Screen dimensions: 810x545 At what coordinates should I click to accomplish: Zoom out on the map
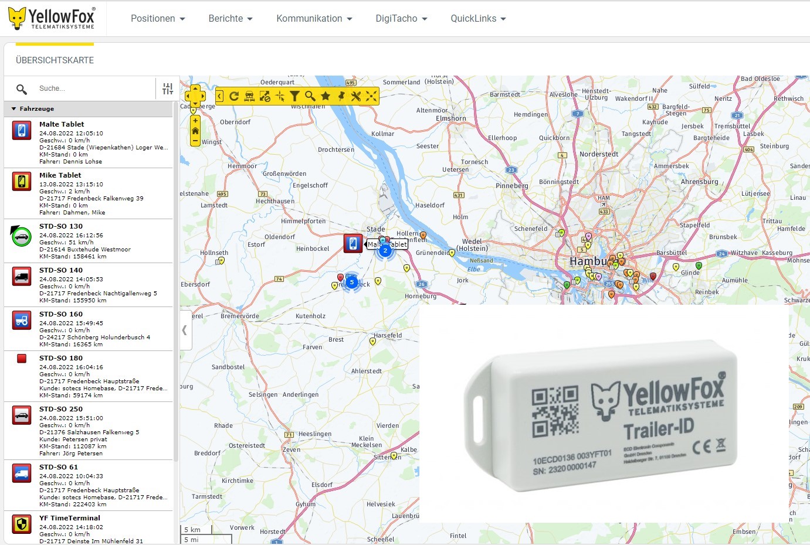pos(195,141)
